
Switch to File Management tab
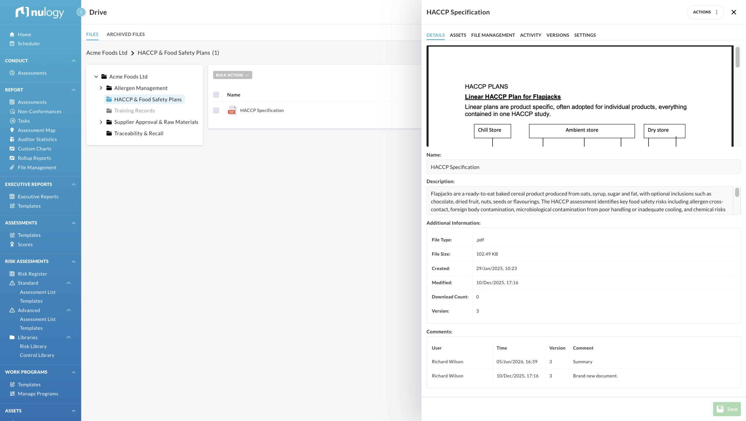point(493,35)
